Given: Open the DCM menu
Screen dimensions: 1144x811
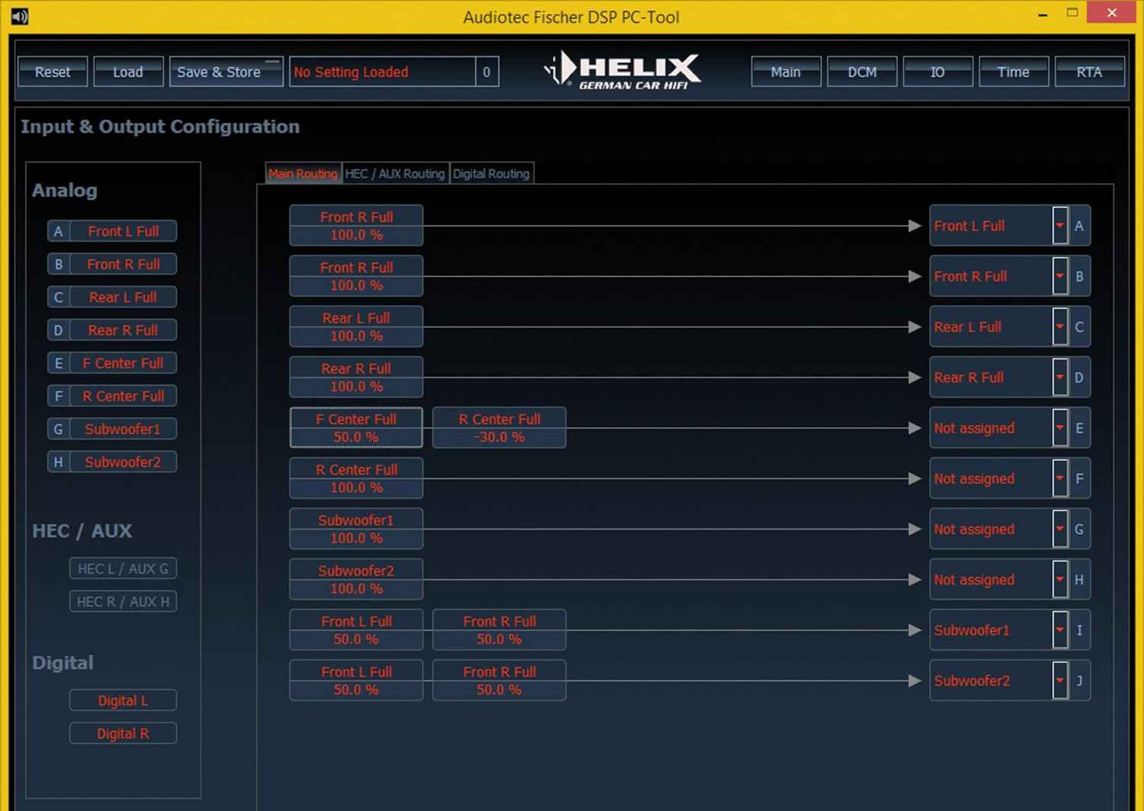Looking at the screenshot, I should (x=862, y=72).
